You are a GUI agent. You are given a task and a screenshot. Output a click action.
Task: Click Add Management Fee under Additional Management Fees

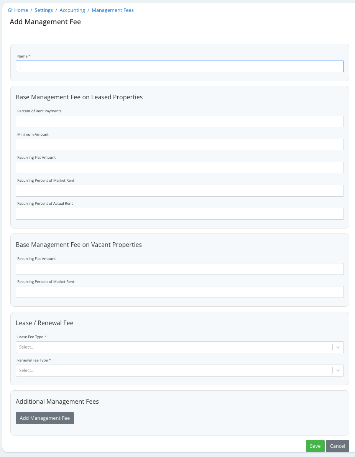pyautogui.click(x=44, y=418)
